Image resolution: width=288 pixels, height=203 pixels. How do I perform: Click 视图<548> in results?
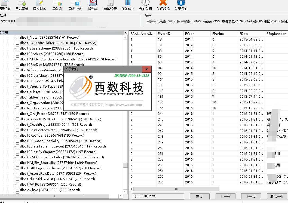click(272, 21)
